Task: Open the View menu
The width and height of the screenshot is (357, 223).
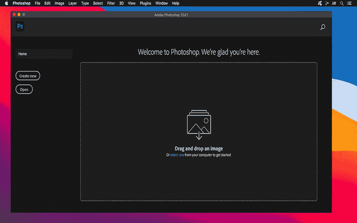Action: (132, 3)
